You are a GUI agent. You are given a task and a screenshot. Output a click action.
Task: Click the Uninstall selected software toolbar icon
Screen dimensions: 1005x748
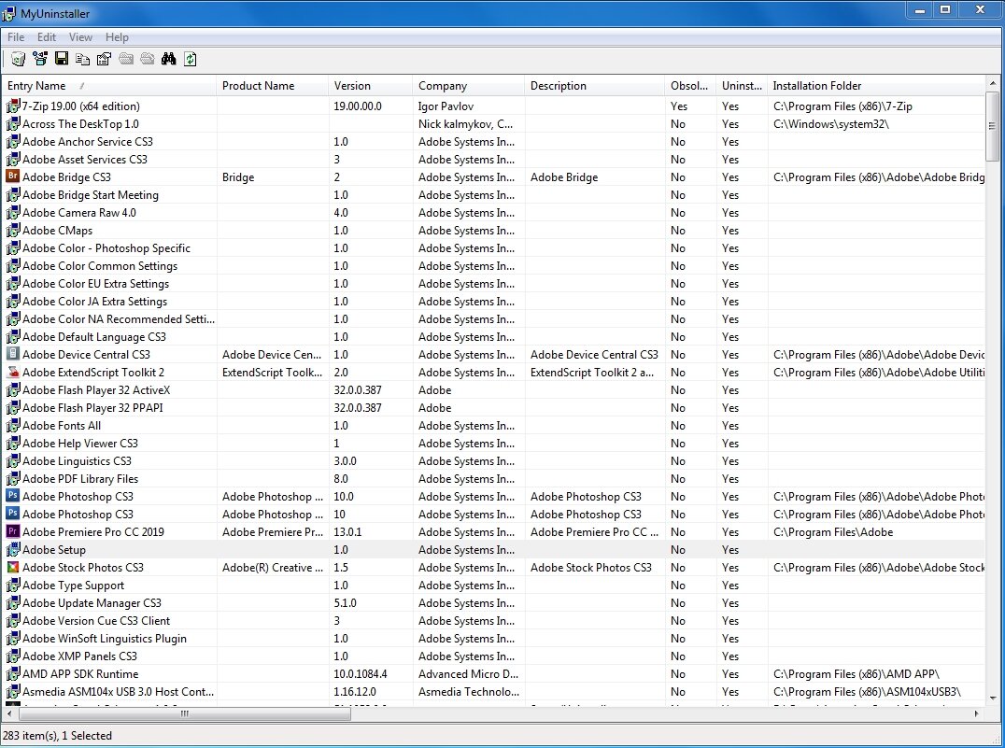18,59
